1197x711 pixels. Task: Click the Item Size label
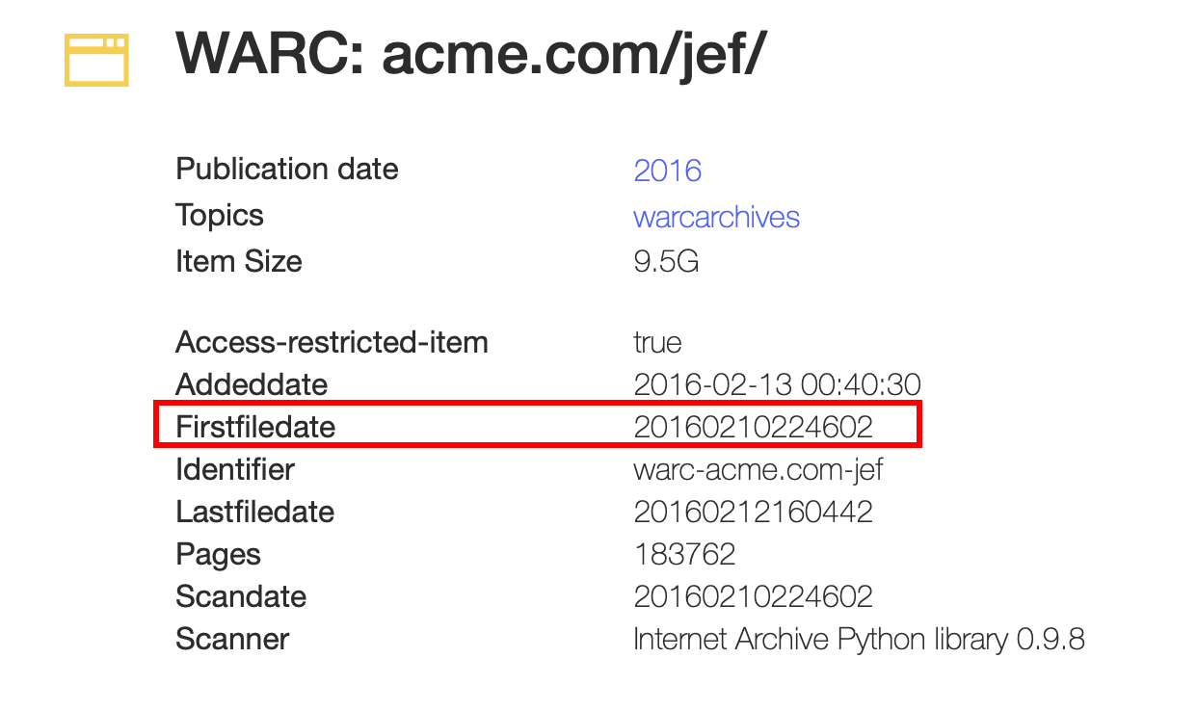click(238, 262)
